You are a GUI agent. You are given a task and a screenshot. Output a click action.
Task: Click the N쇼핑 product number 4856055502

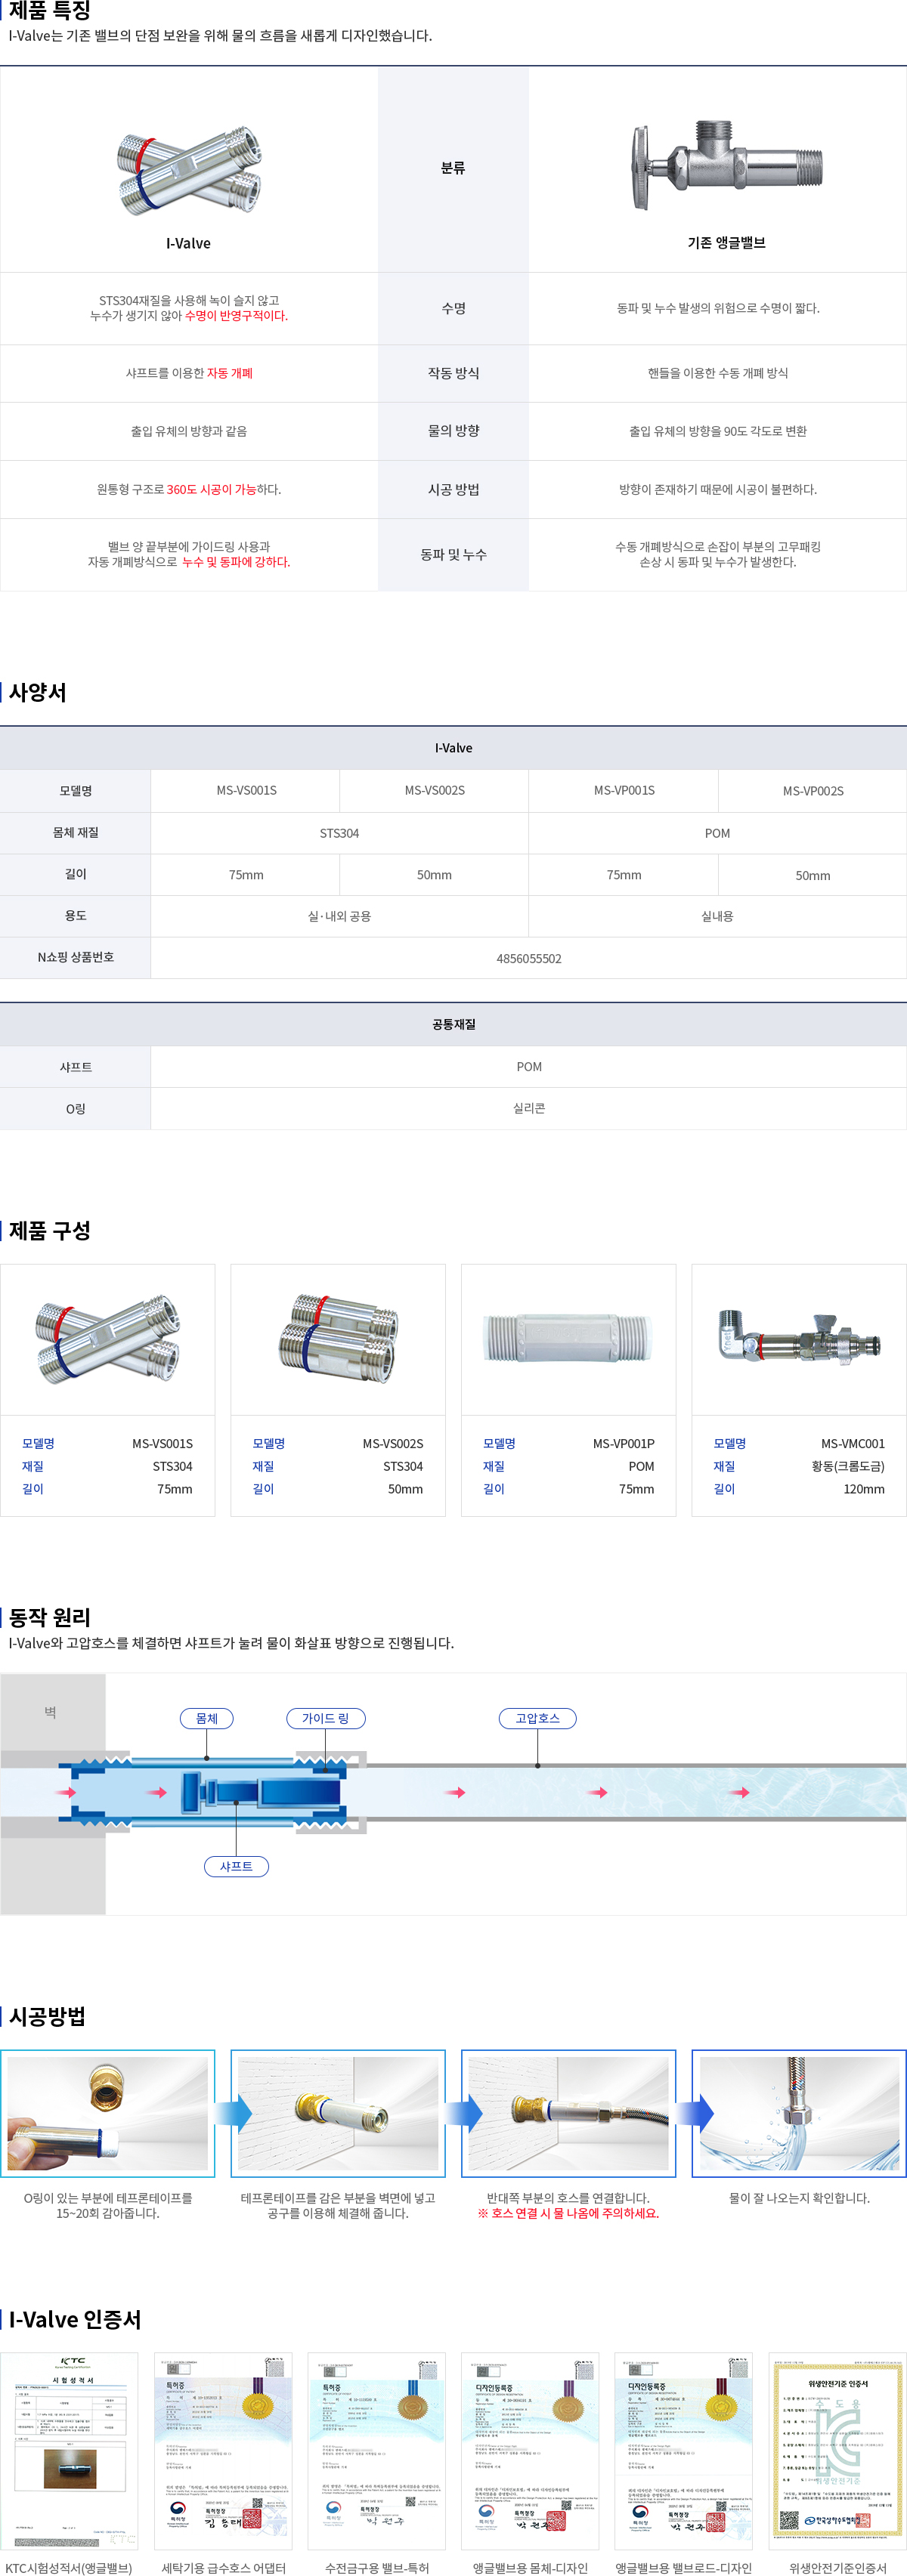(x=529, y=958)
